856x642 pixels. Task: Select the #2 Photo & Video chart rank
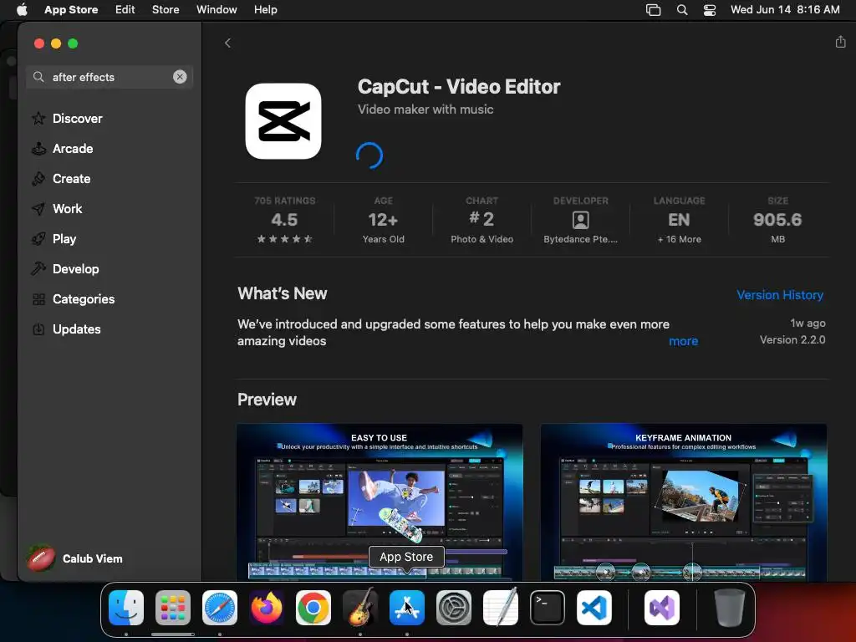tap(481, 220)
